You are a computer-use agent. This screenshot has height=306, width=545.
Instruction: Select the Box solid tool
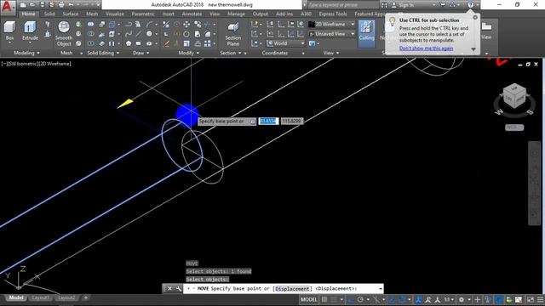click(x=9, y=31)
